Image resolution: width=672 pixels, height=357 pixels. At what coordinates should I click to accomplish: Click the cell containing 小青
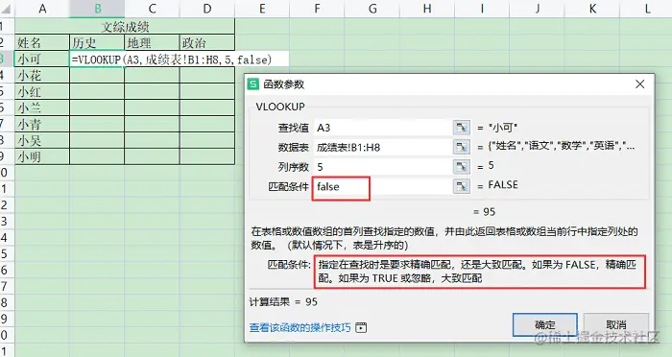coord(42,125)
